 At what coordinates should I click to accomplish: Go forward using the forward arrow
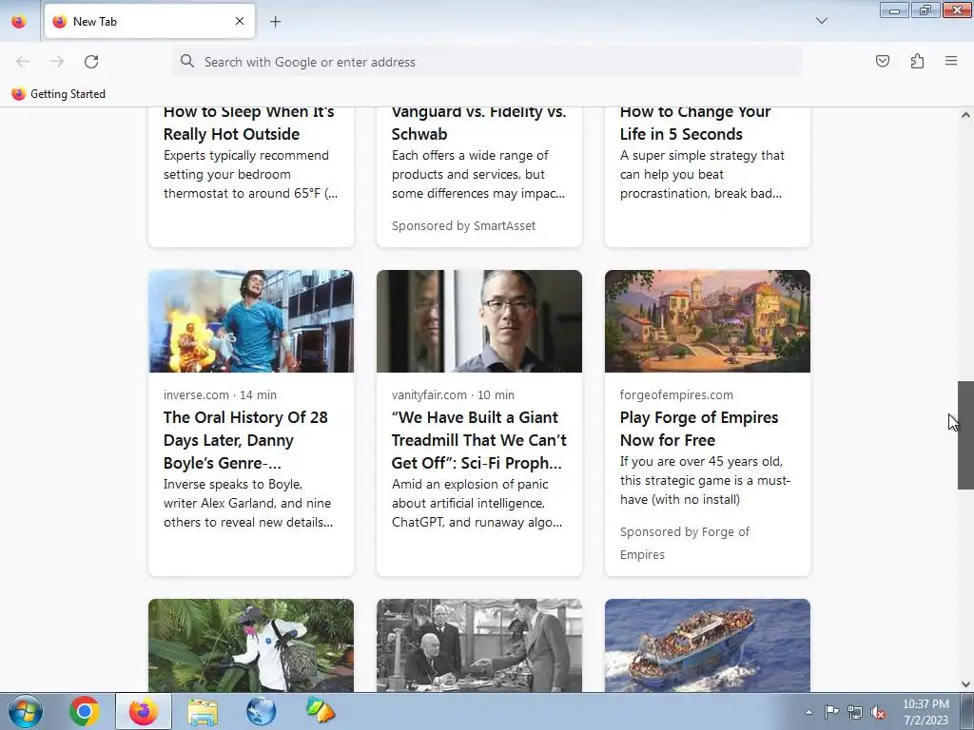(57, 62)
